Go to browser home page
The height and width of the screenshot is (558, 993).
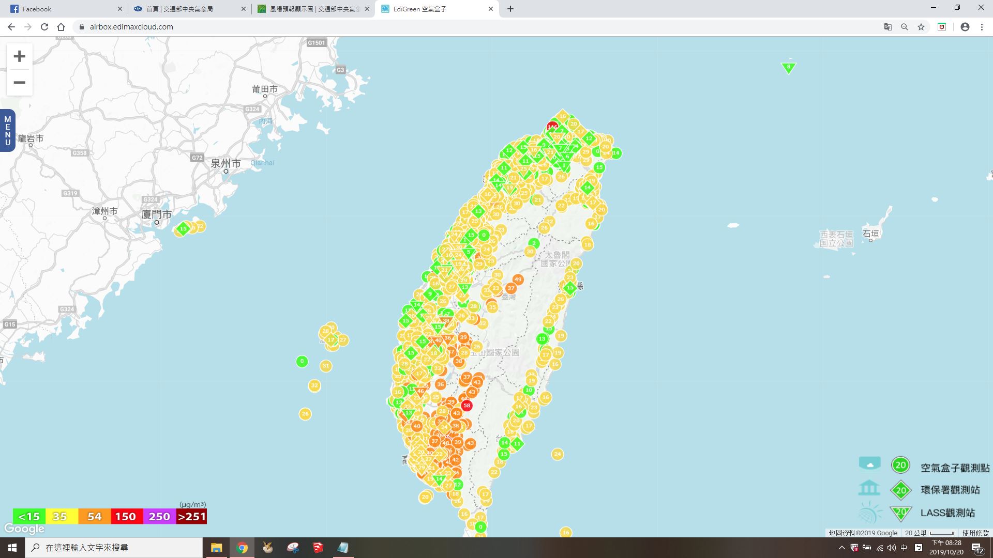[61, 27]
